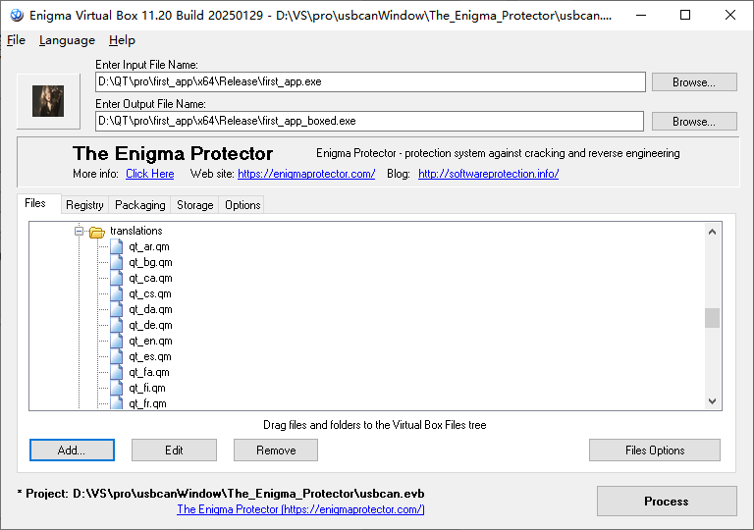This screenshot has width=754, height=530.
Task: Click the file tree scroll-down arrow
Action: pyautogui.click(x=712, y=401)
